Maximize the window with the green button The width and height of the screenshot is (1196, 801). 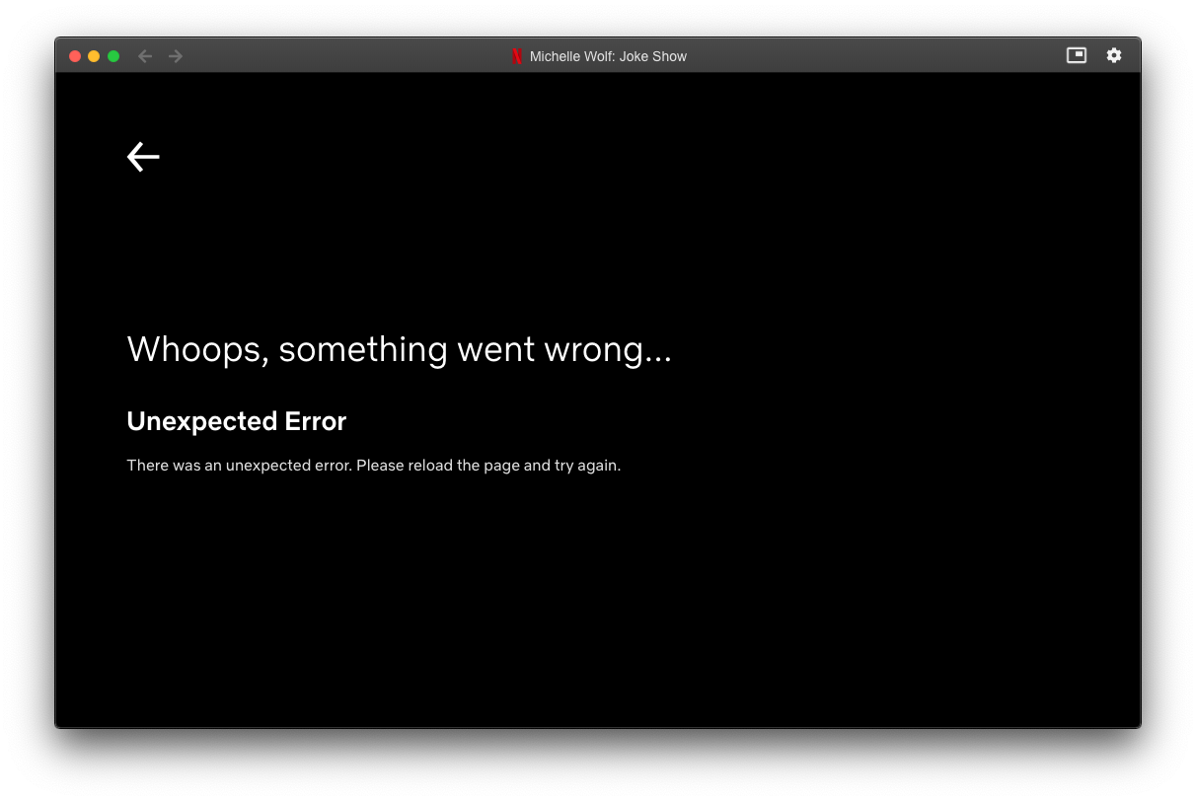pyautogui.click(x=113, y=56)
